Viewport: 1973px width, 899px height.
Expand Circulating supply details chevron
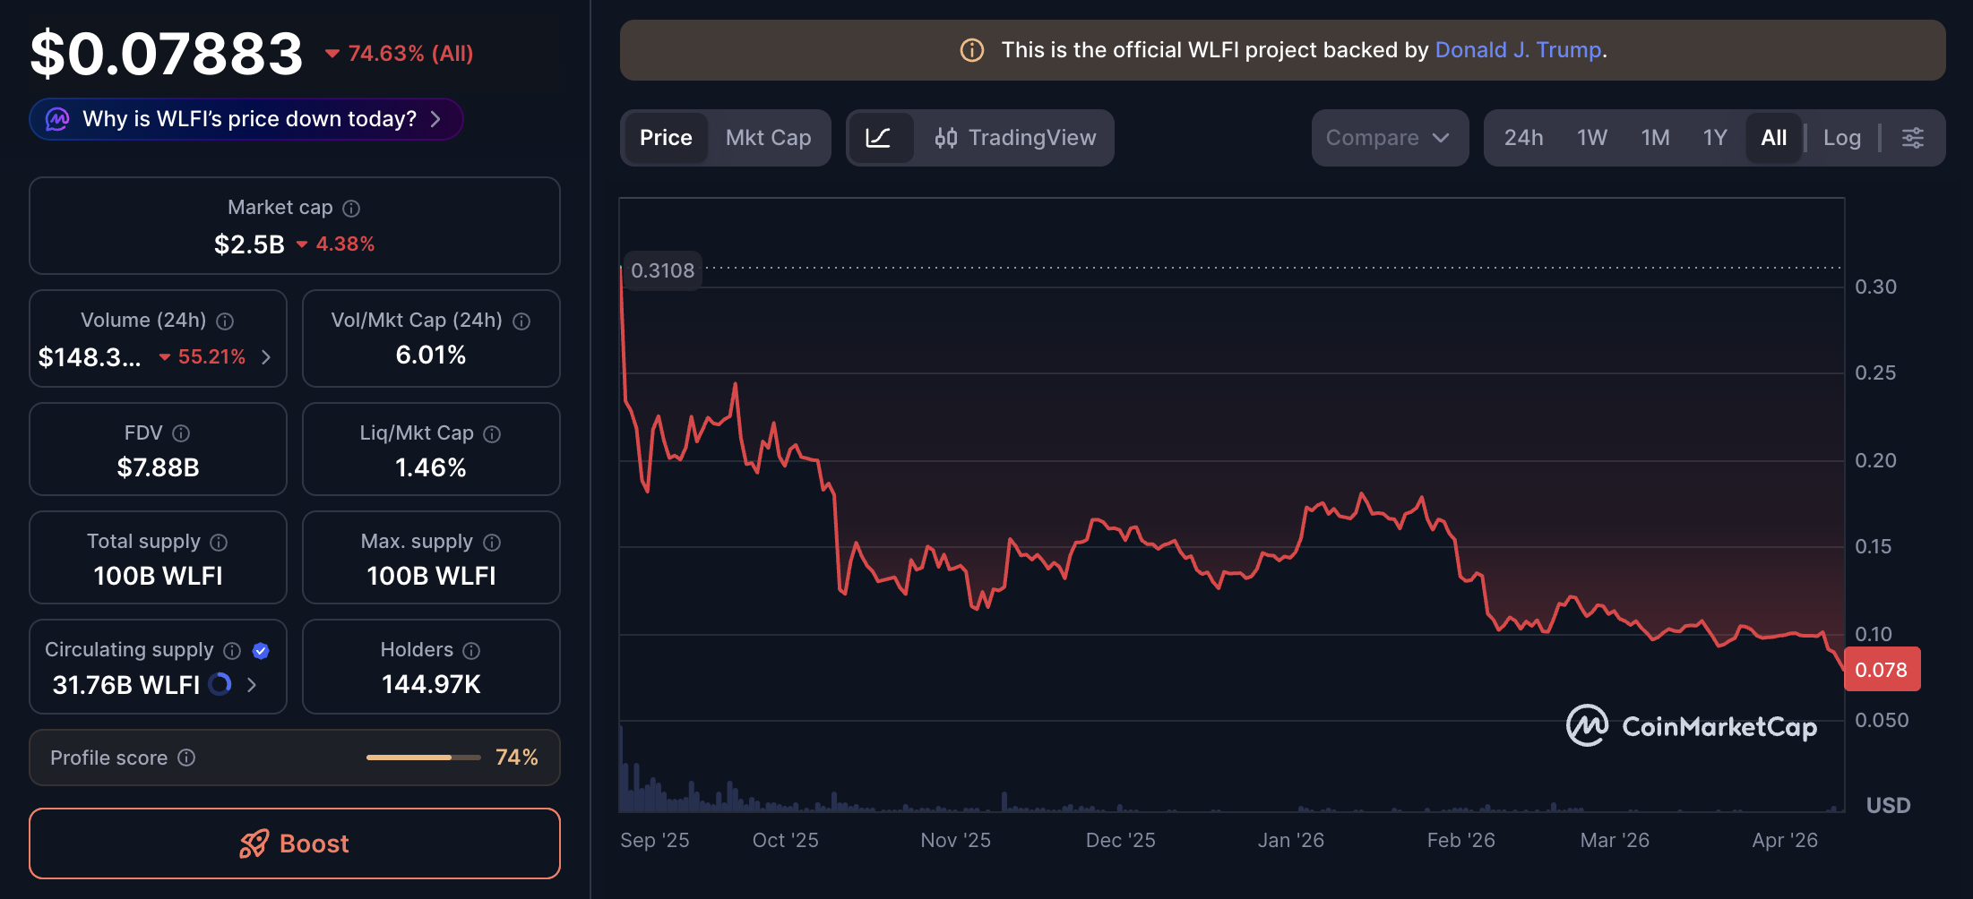coord(252,685)
